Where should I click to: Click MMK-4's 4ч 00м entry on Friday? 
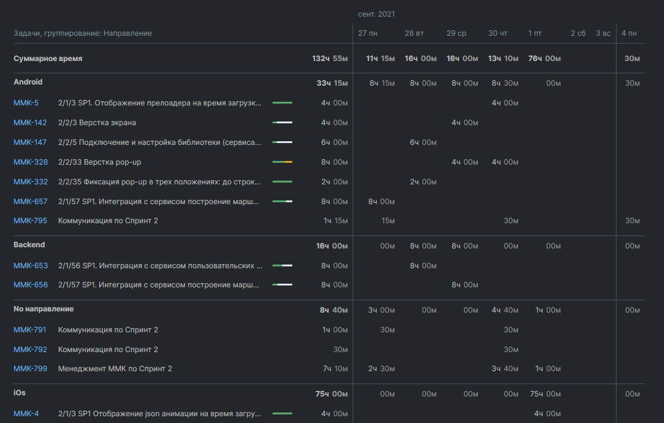pyautogui.click(x=547, y=414)
